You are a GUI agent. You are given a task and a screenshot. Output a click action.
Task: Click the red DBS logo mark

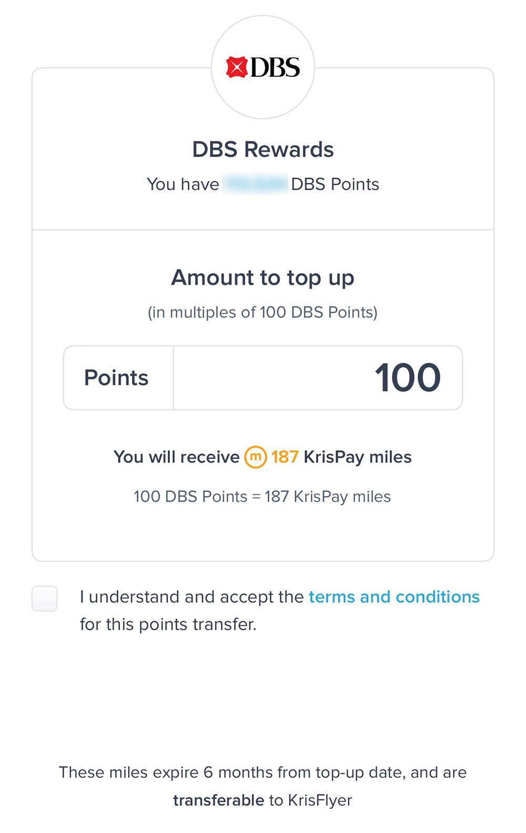coord(236,67)
